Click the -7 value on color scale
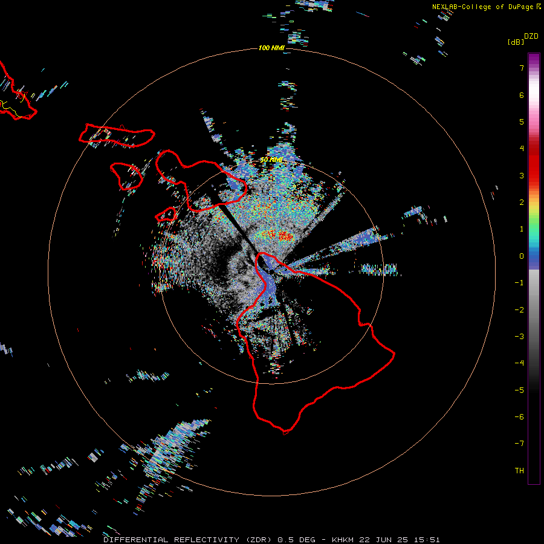544x544 pixels. pos(519,444)
